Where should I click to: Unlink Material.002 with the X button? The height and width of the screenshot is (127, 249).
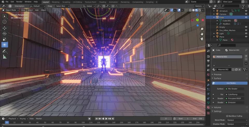[x=239, y=69]
